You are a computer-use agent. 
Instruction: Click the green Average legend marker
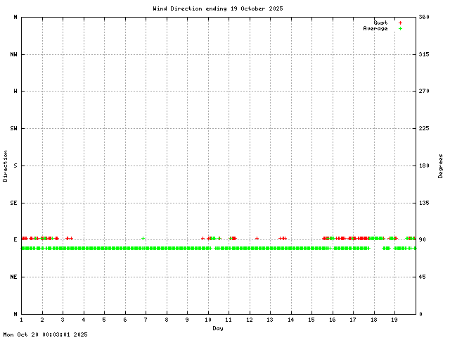tap(400, 29)
